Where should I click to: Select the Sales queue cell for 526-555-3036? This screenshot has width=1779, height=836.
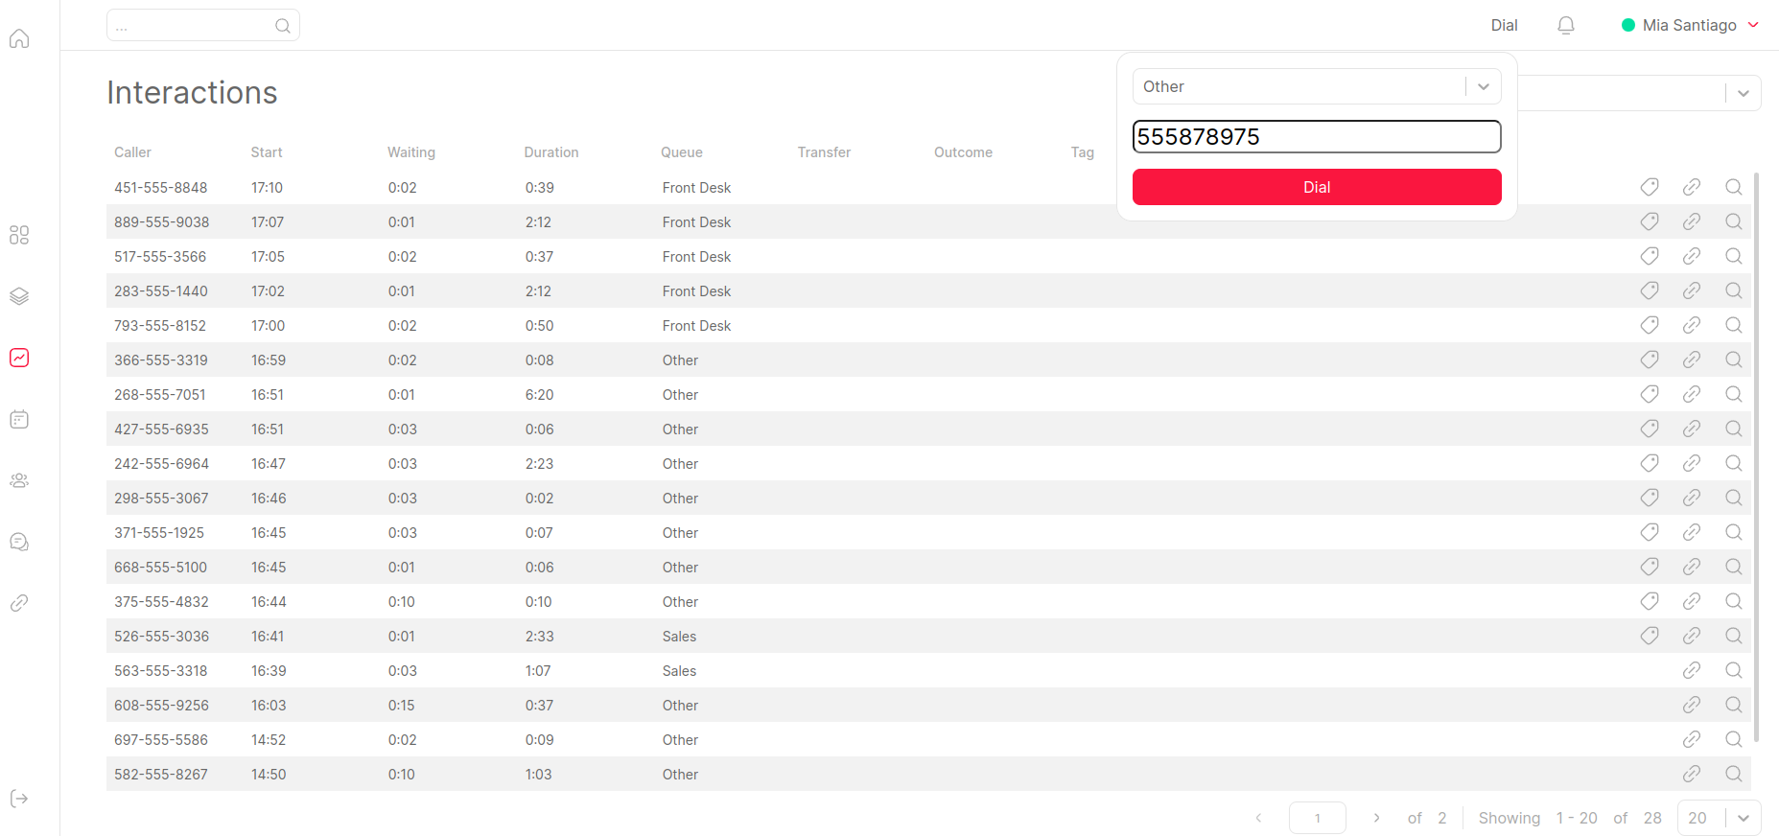pos(679,637)
